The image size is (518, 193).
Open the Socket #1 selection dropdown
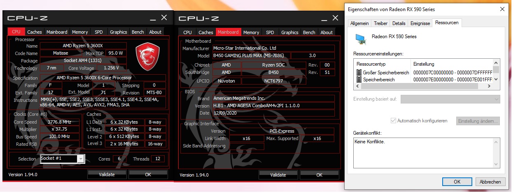pyautogui.click(x=81, y=159)
